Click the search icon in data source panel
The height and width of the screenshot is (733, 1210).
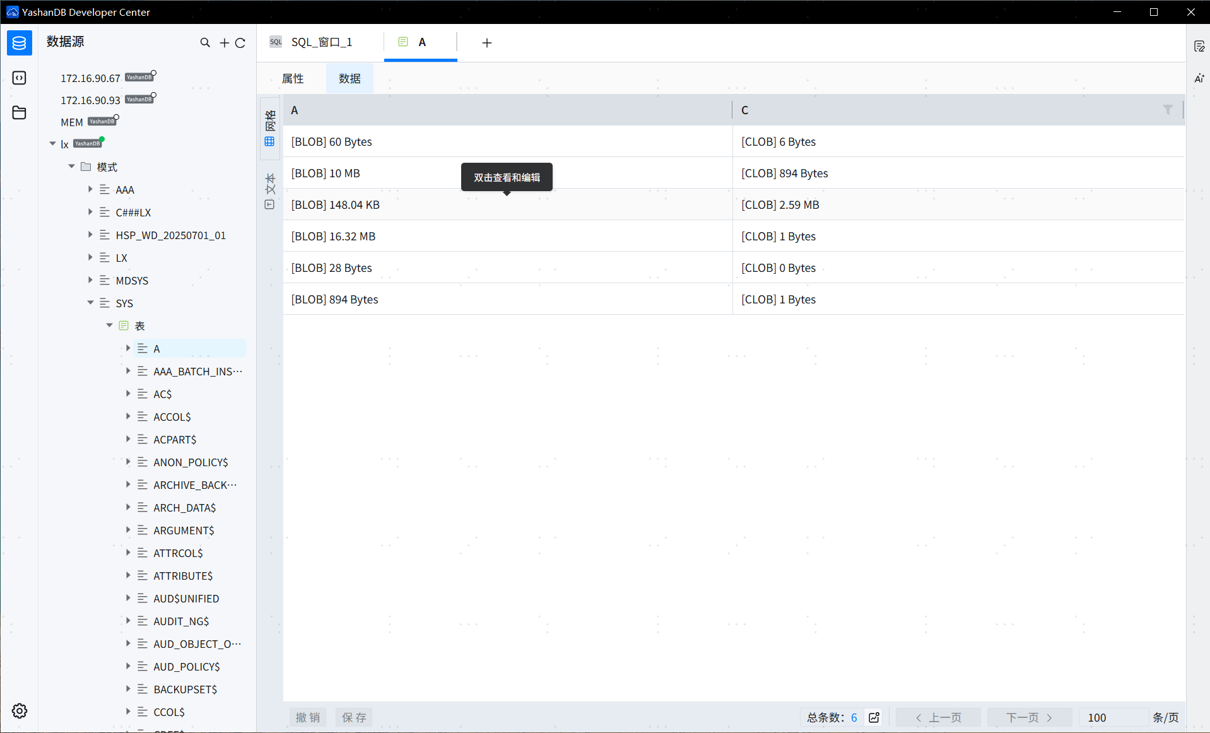pyautogui.click(x=205, y=42)
